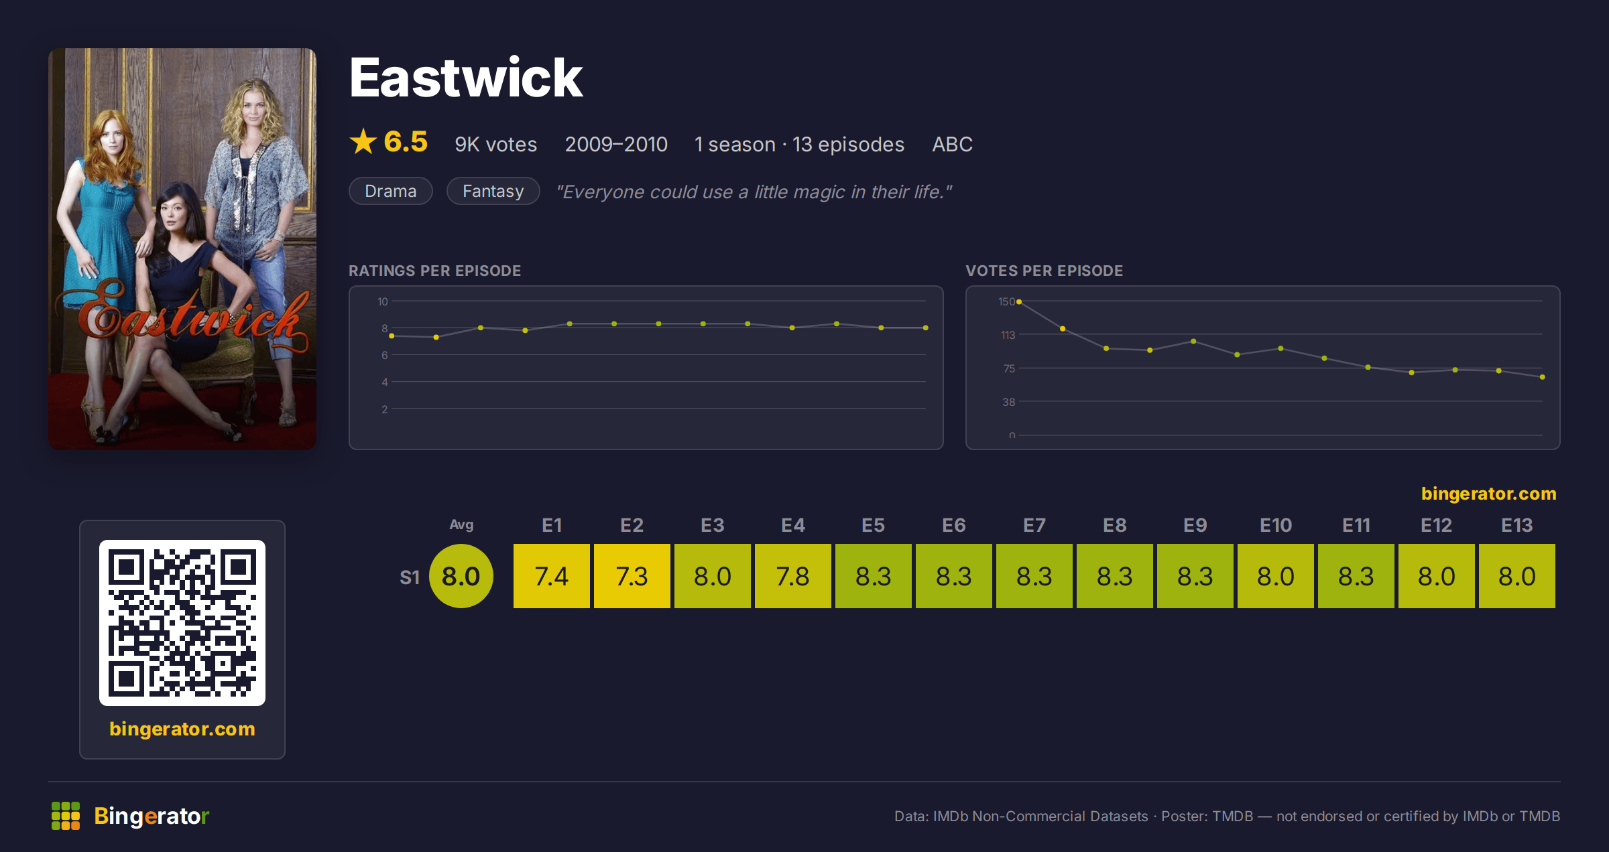Click the E2 rating tile 7.3
The height and width of the screenshot is (852, 1609).
tap(632, 576)
